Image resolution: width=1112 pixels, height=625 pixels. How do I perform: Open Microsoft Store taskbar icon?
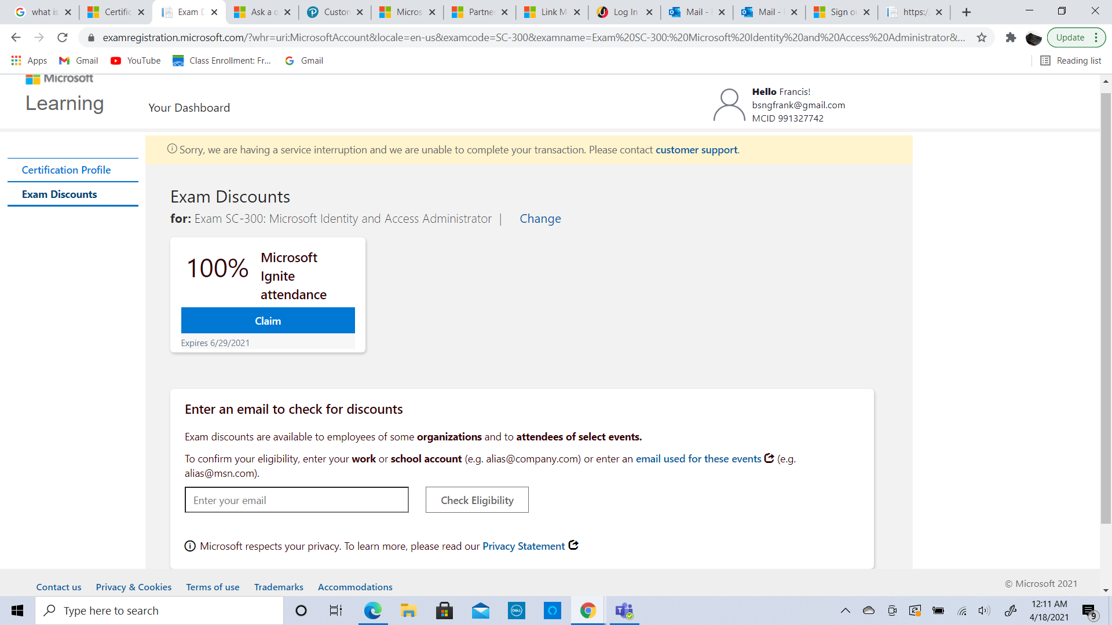(444, 611)
